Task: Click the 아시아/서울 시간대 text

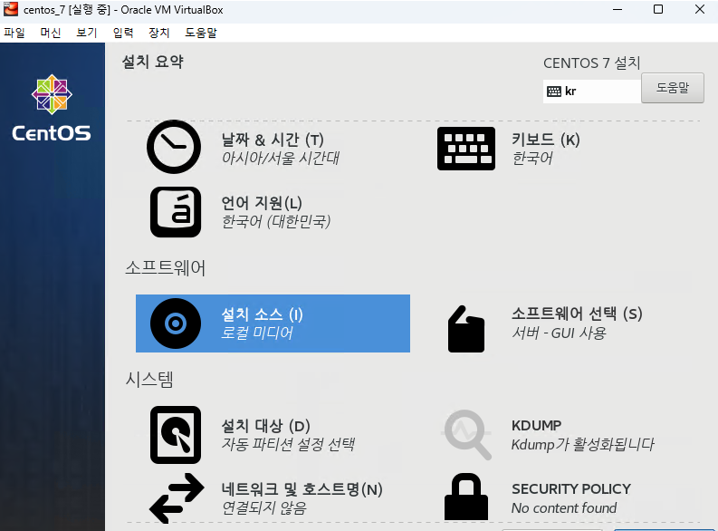Action: [x=281, y=158]
